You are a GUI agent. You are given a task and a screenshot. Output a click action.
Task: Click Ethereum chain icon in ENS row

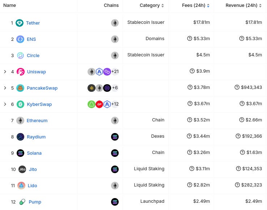click(x=115, y=39)
